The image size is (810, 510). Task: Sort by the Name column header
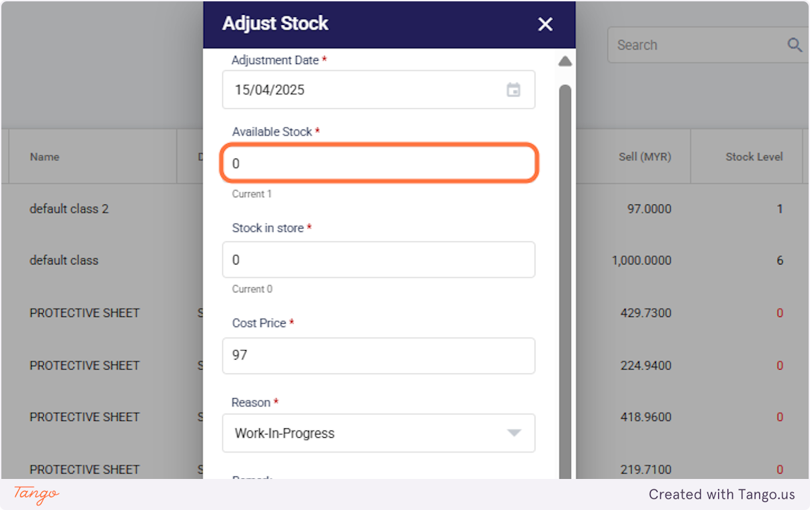coord(45,157)
